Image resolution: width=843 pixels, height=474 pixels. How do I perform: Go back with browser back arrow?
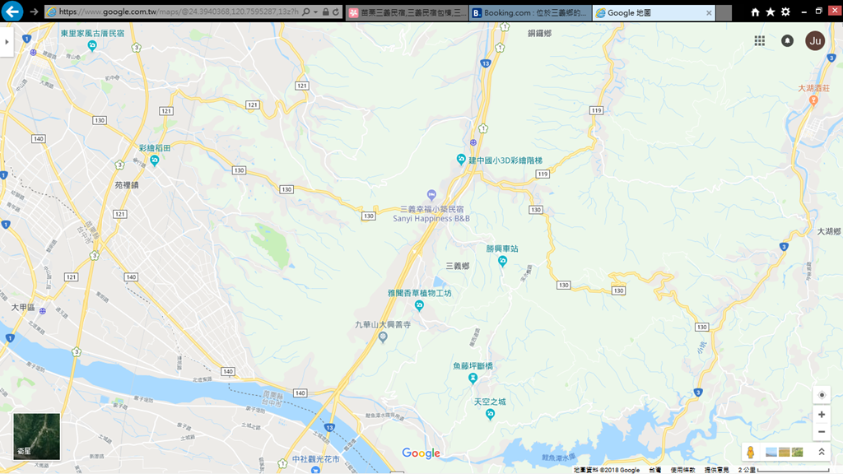[x=12, y=11]
